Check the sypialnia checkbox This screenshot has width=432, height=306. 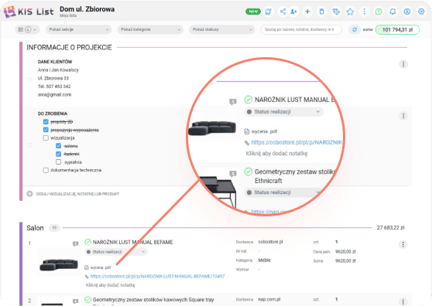pos(58,161)
